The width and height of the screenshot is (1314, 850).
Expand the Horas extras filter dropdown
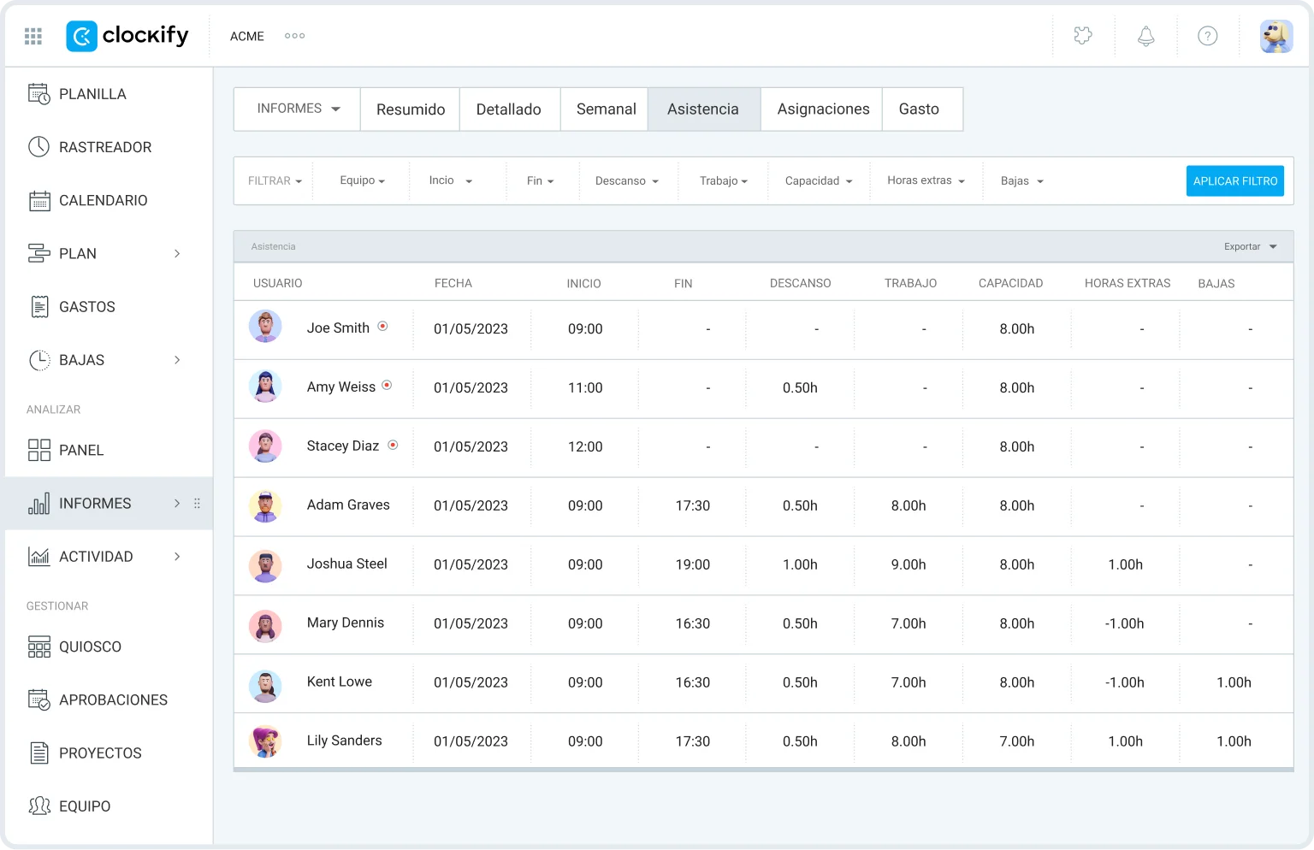pyautogui.click(x=926, y=181)
